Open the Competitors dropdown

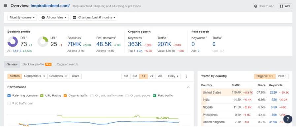pyautogui.click(x=35, y=76)
